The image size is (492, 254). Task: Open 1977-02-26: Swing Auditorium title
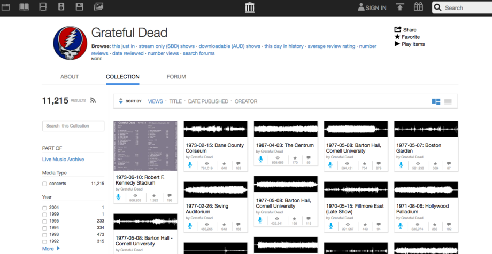coord(207,209)
